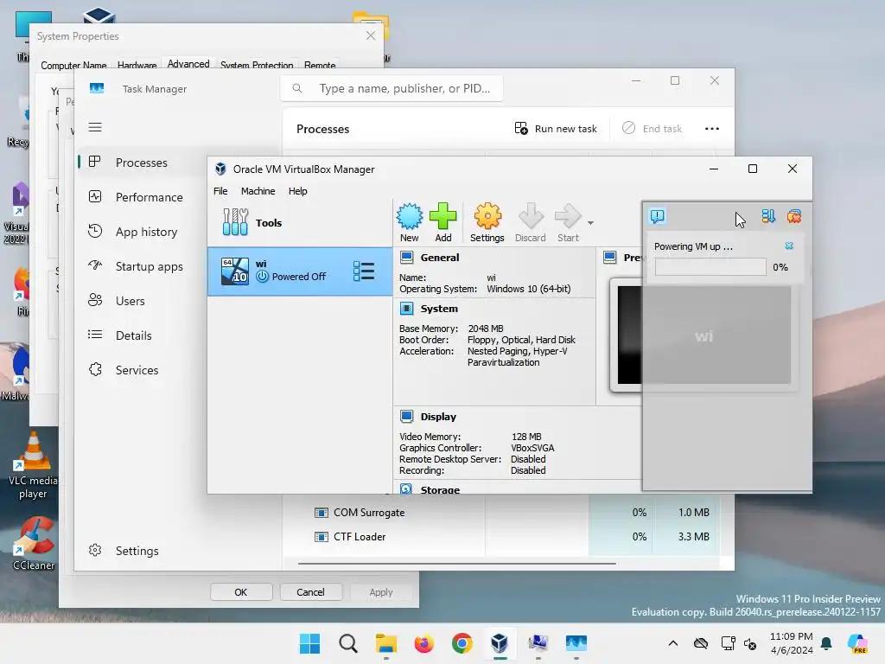Open File Explorer from taskbar
The width and height of the screenshot is (885, 664).
click(x=386, y=643)
